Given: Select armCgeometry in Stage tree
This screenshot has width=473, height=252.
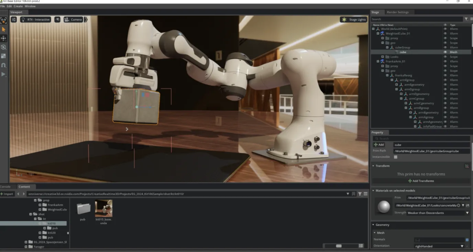Looking at the screenshot, I should click(x=423, y=103).
